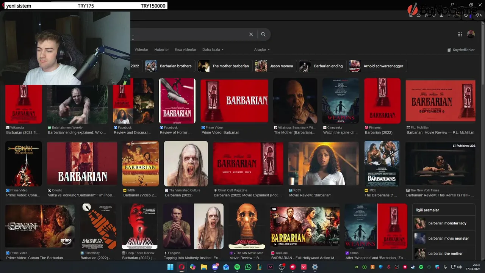Open the Filmaffinity Barbarian poster
Viewport: 485px width, 273px height.
[x=99, y=226]
